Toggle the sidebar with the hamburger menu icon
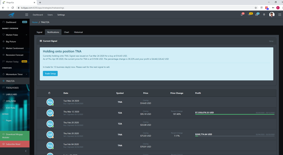Image resolution: width=283 pixels, height=155 pixels. point(27,15)
